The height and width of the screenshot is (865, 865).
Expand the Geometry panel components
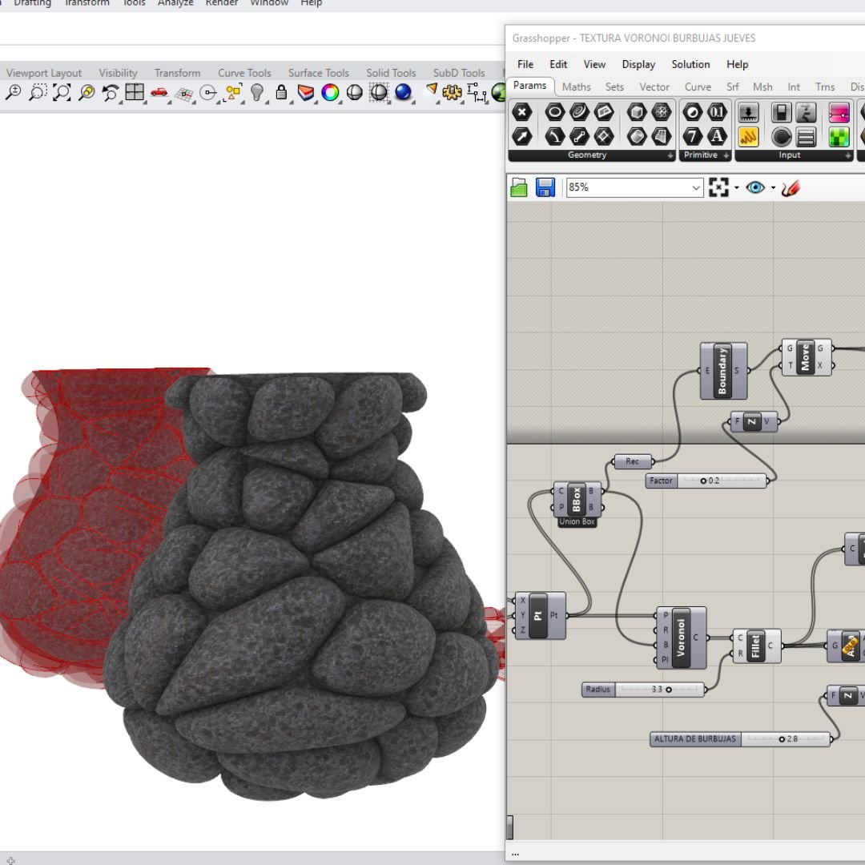click(670, 156)
